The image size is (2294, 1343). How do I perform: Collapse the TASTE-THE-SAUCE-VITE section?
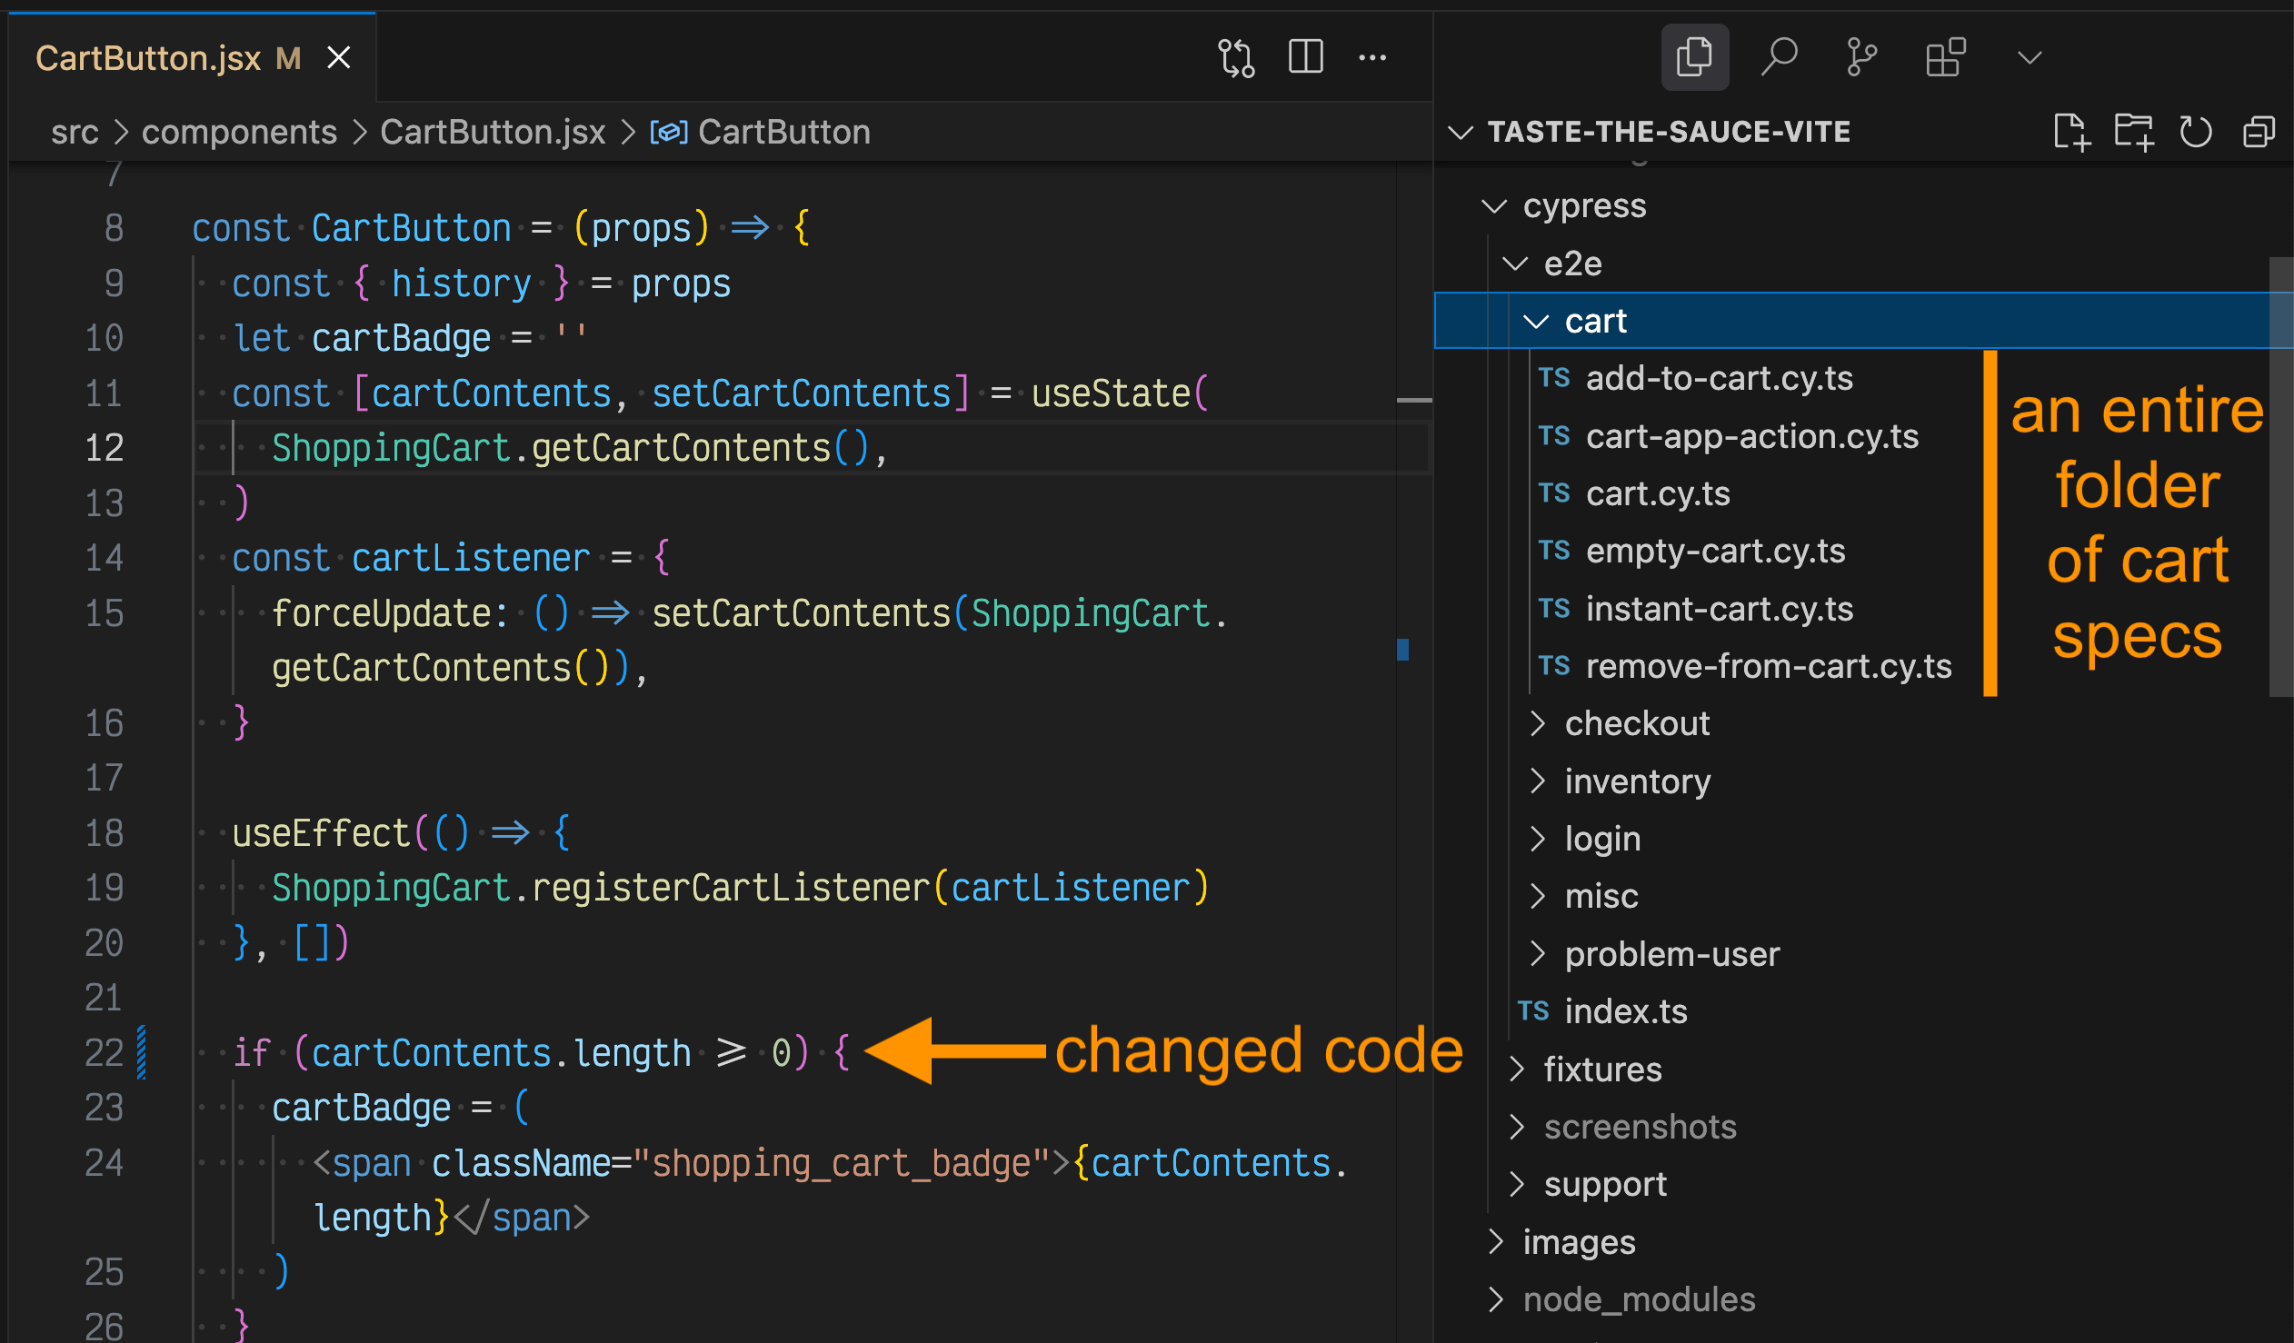coord(1461,133)
